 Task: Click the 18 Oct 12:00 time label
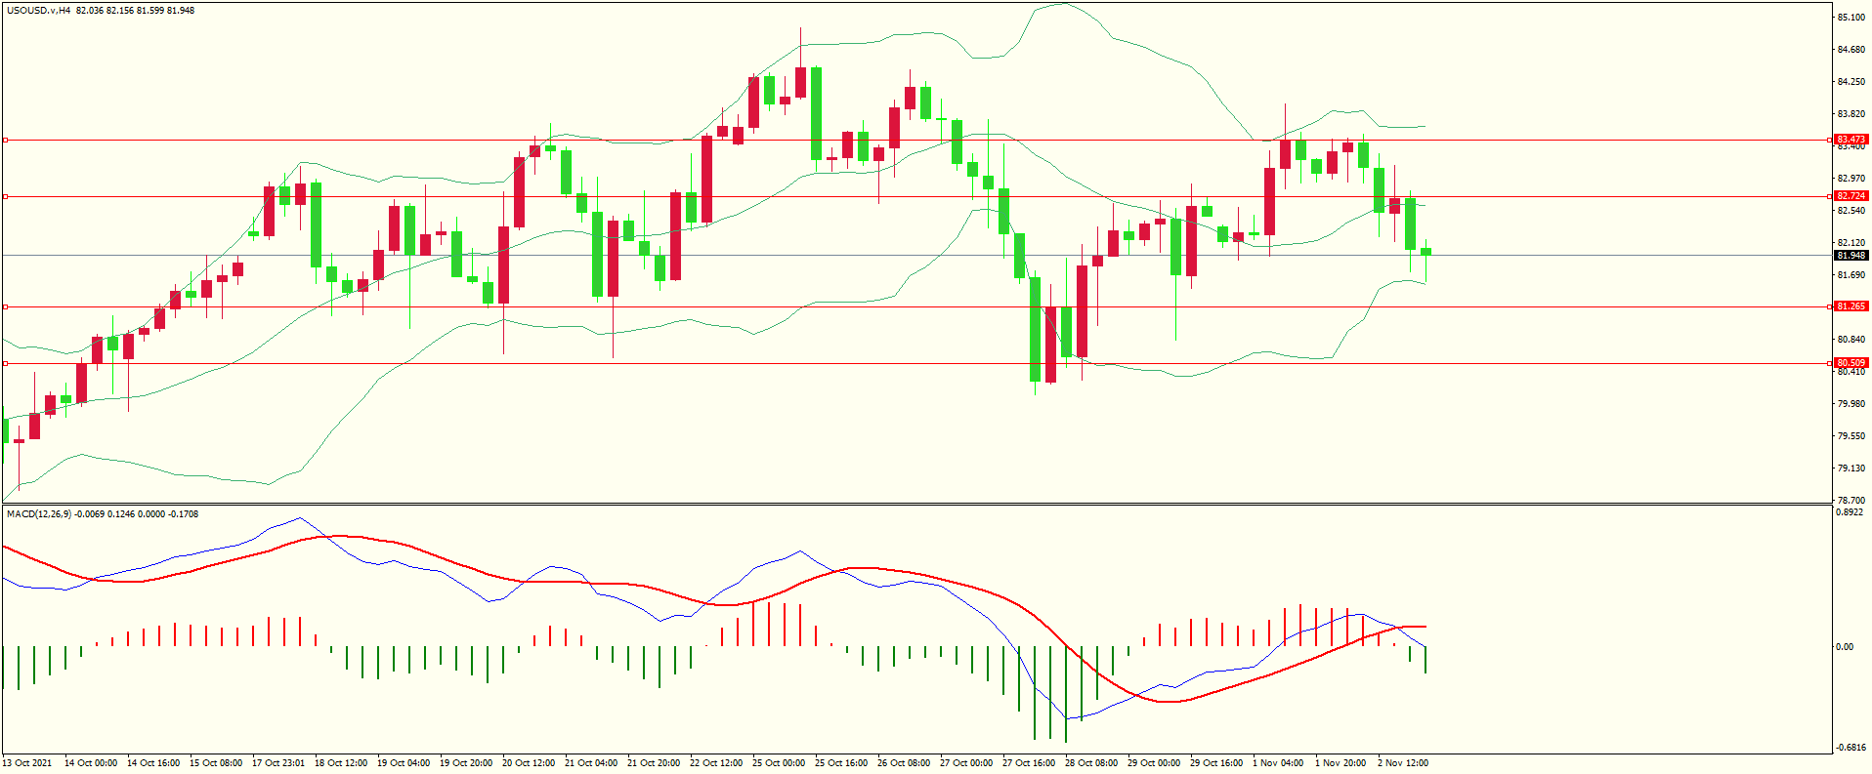(341, 763)
